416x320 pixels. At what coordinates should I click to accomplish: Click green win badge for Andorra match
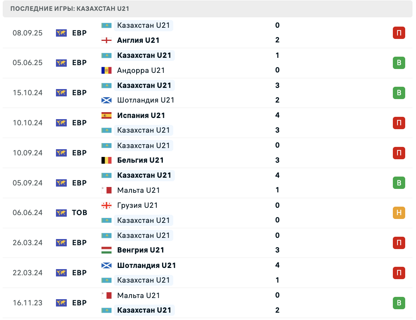399,63
